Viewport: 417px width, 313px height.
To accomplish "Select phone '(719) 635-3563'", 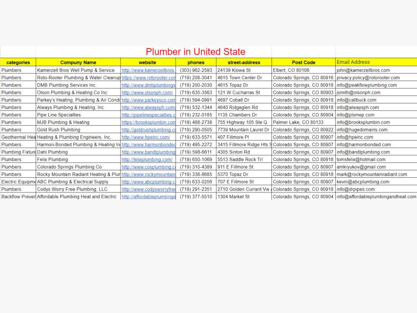I will tap(196, 93).
